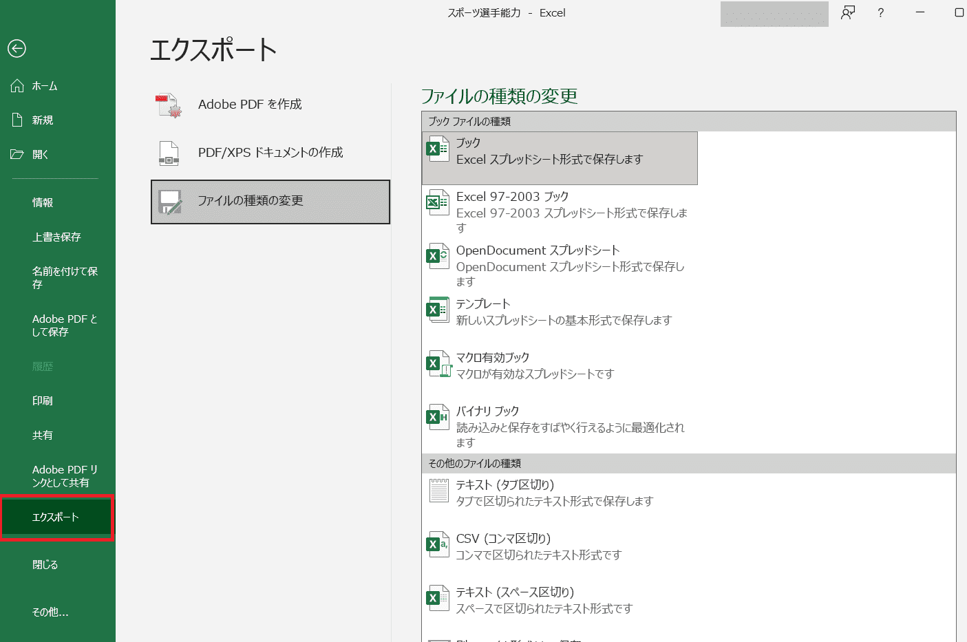967x642 pixels.
Task: Choose Excel 97-2003 ブック format
Action: pos(560,211)
